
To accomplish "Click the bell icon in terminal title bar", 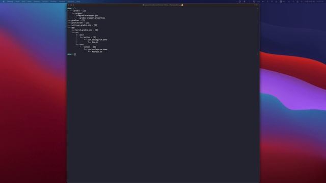I will 182,5.
